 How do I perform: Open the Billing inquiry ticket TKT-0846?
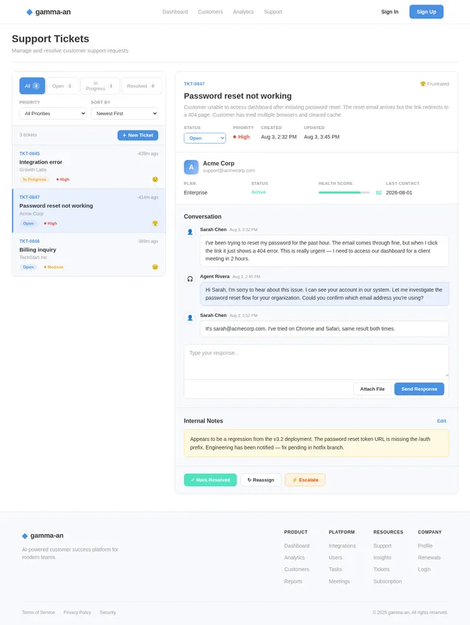pyautogui.click(x=89, y=255)
